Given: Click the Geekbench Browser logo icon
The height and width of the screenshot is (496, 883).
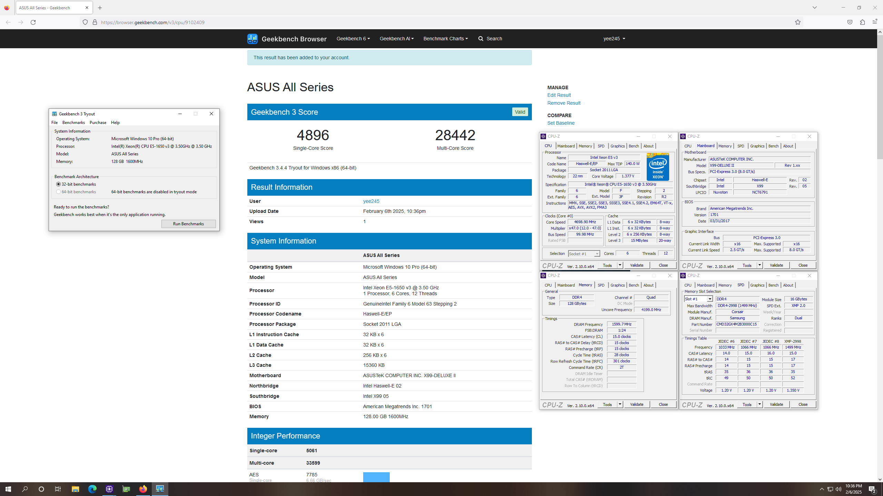Looking at the screenshot, I should [252, 39].
